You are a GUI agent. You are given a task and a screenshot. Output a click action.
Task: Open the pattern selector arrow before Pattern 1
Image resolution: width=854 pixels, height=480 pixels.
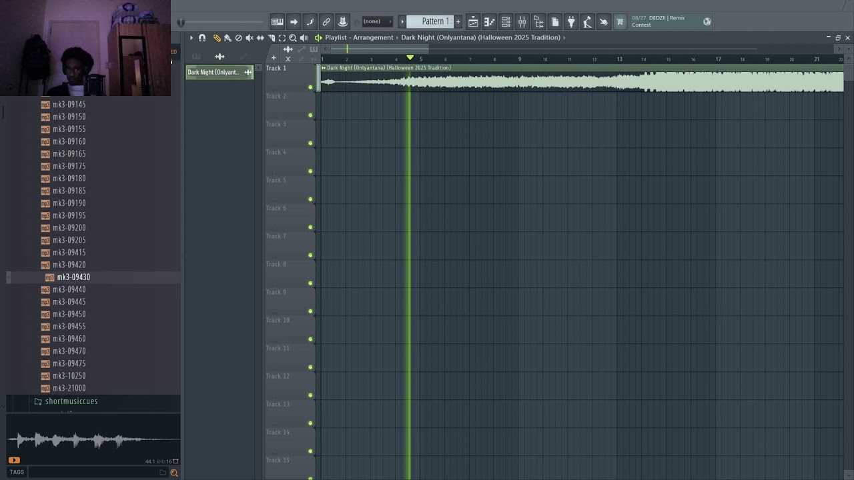[x=402, y=21]
